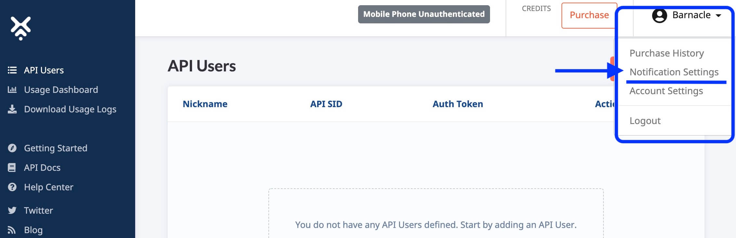Viewport: 736px width, 238px height.
Task: Open the Usage Dashboard sidebar link
Action: point(61,90)
